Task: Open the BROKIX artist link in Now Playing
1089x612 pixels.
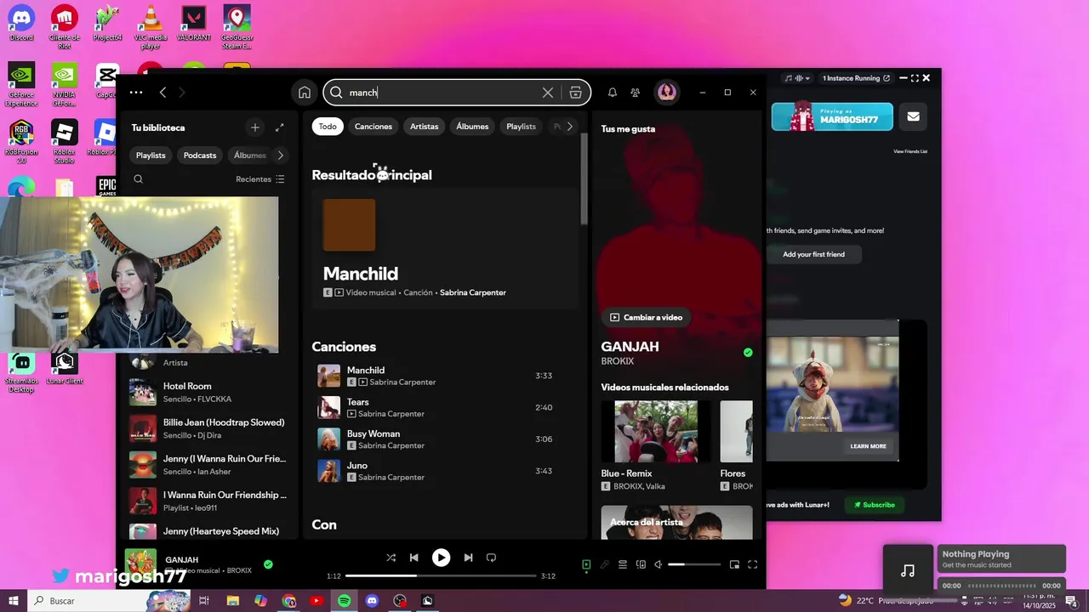Action: [x=618, y=361]
